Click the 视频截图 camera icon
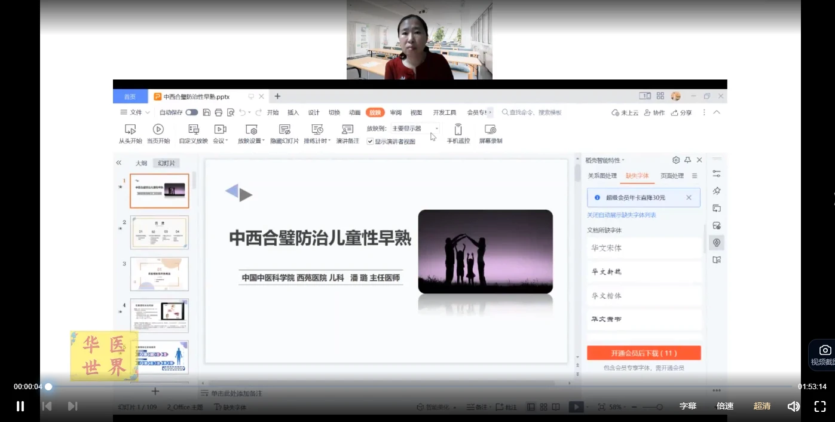This screenshot has height=422, width=835. (825, 350)
